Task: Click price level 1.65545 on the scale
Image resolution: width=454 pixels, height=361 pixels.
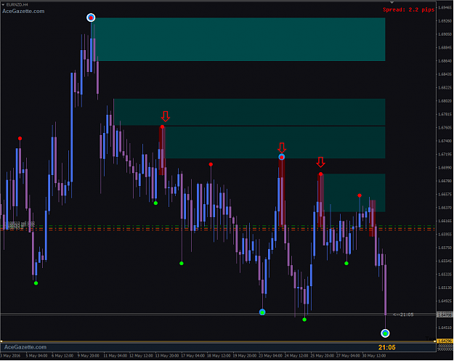Action: 445,261
